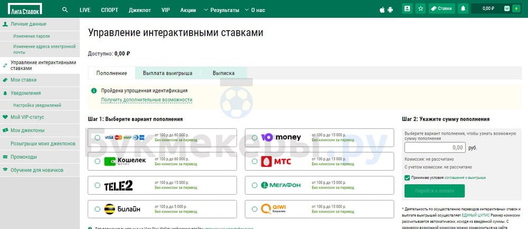Open the соглашения о выигрыше link
The image size is (528, 229).
point(465,177)
